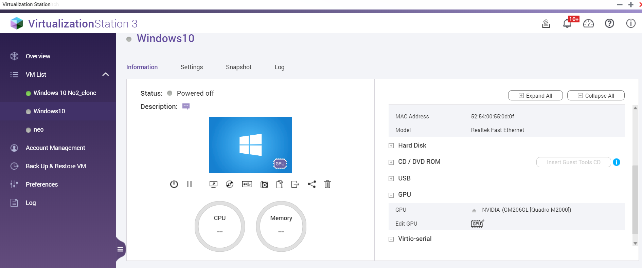
Task: Collapse the Virtio-serial section
Action: [391, 239]
